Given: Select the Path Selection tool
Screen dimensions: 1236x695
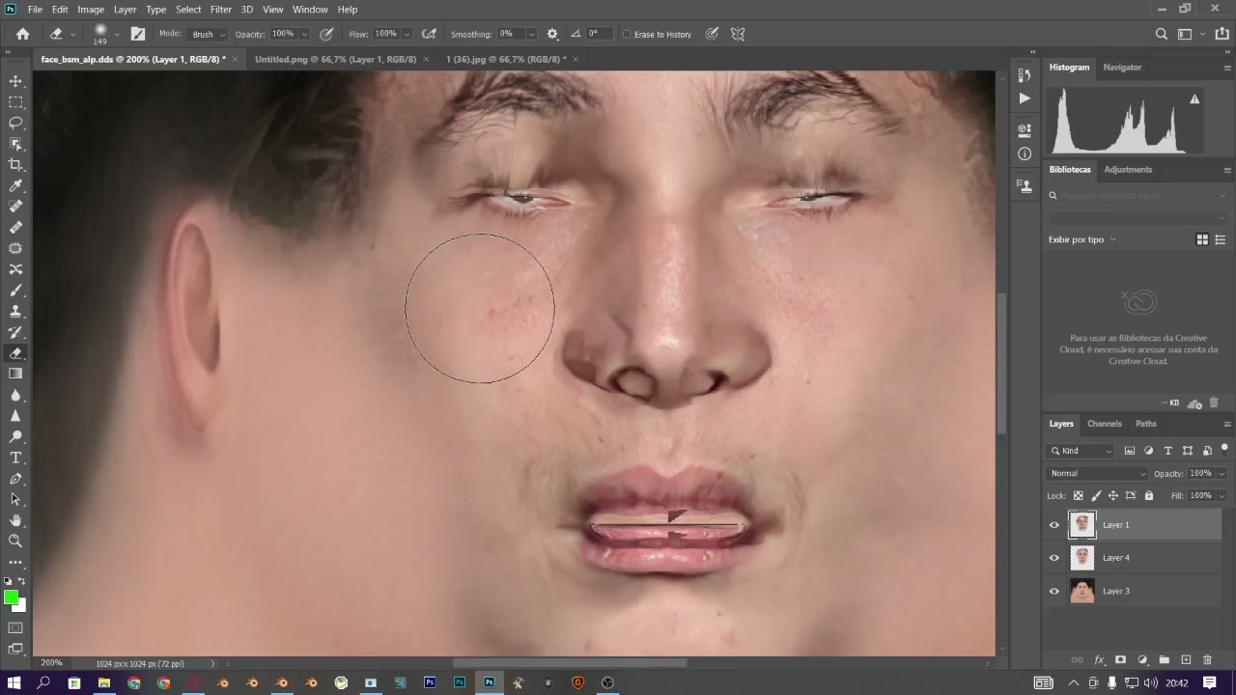Looking at the screenshot, I should (15, 499).
